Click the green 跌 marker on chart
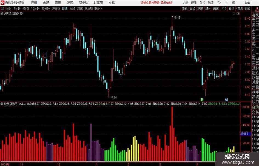259x166 pixels. [x=202, y=99]
